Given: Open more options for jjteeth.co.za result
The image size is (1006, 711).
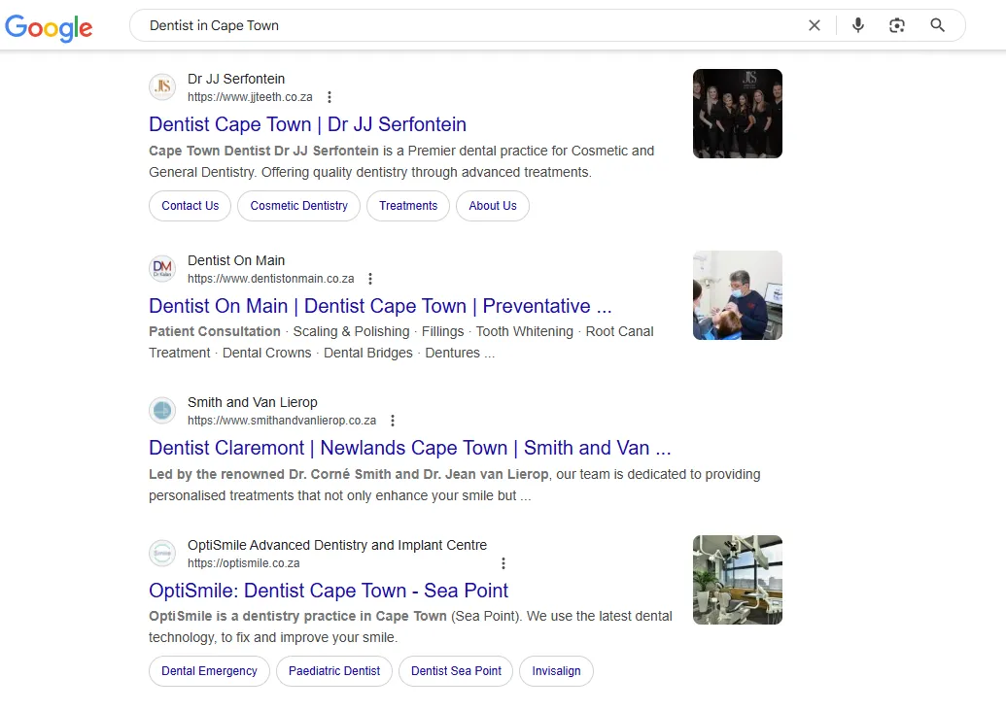Looking at the screenshot, I should (x=330, y=97).
